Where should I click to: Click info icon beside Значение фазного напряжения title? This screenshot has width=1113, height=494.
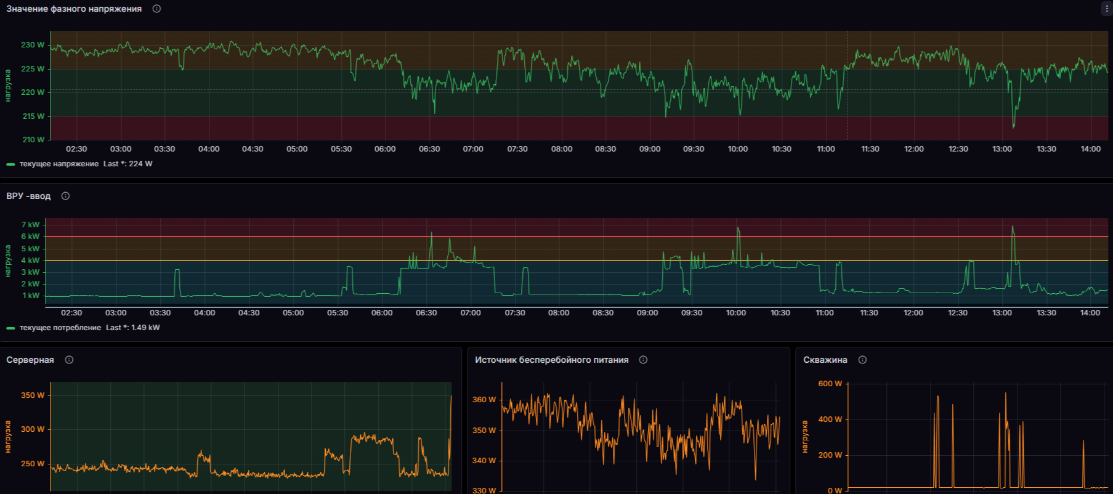point(156,9)
